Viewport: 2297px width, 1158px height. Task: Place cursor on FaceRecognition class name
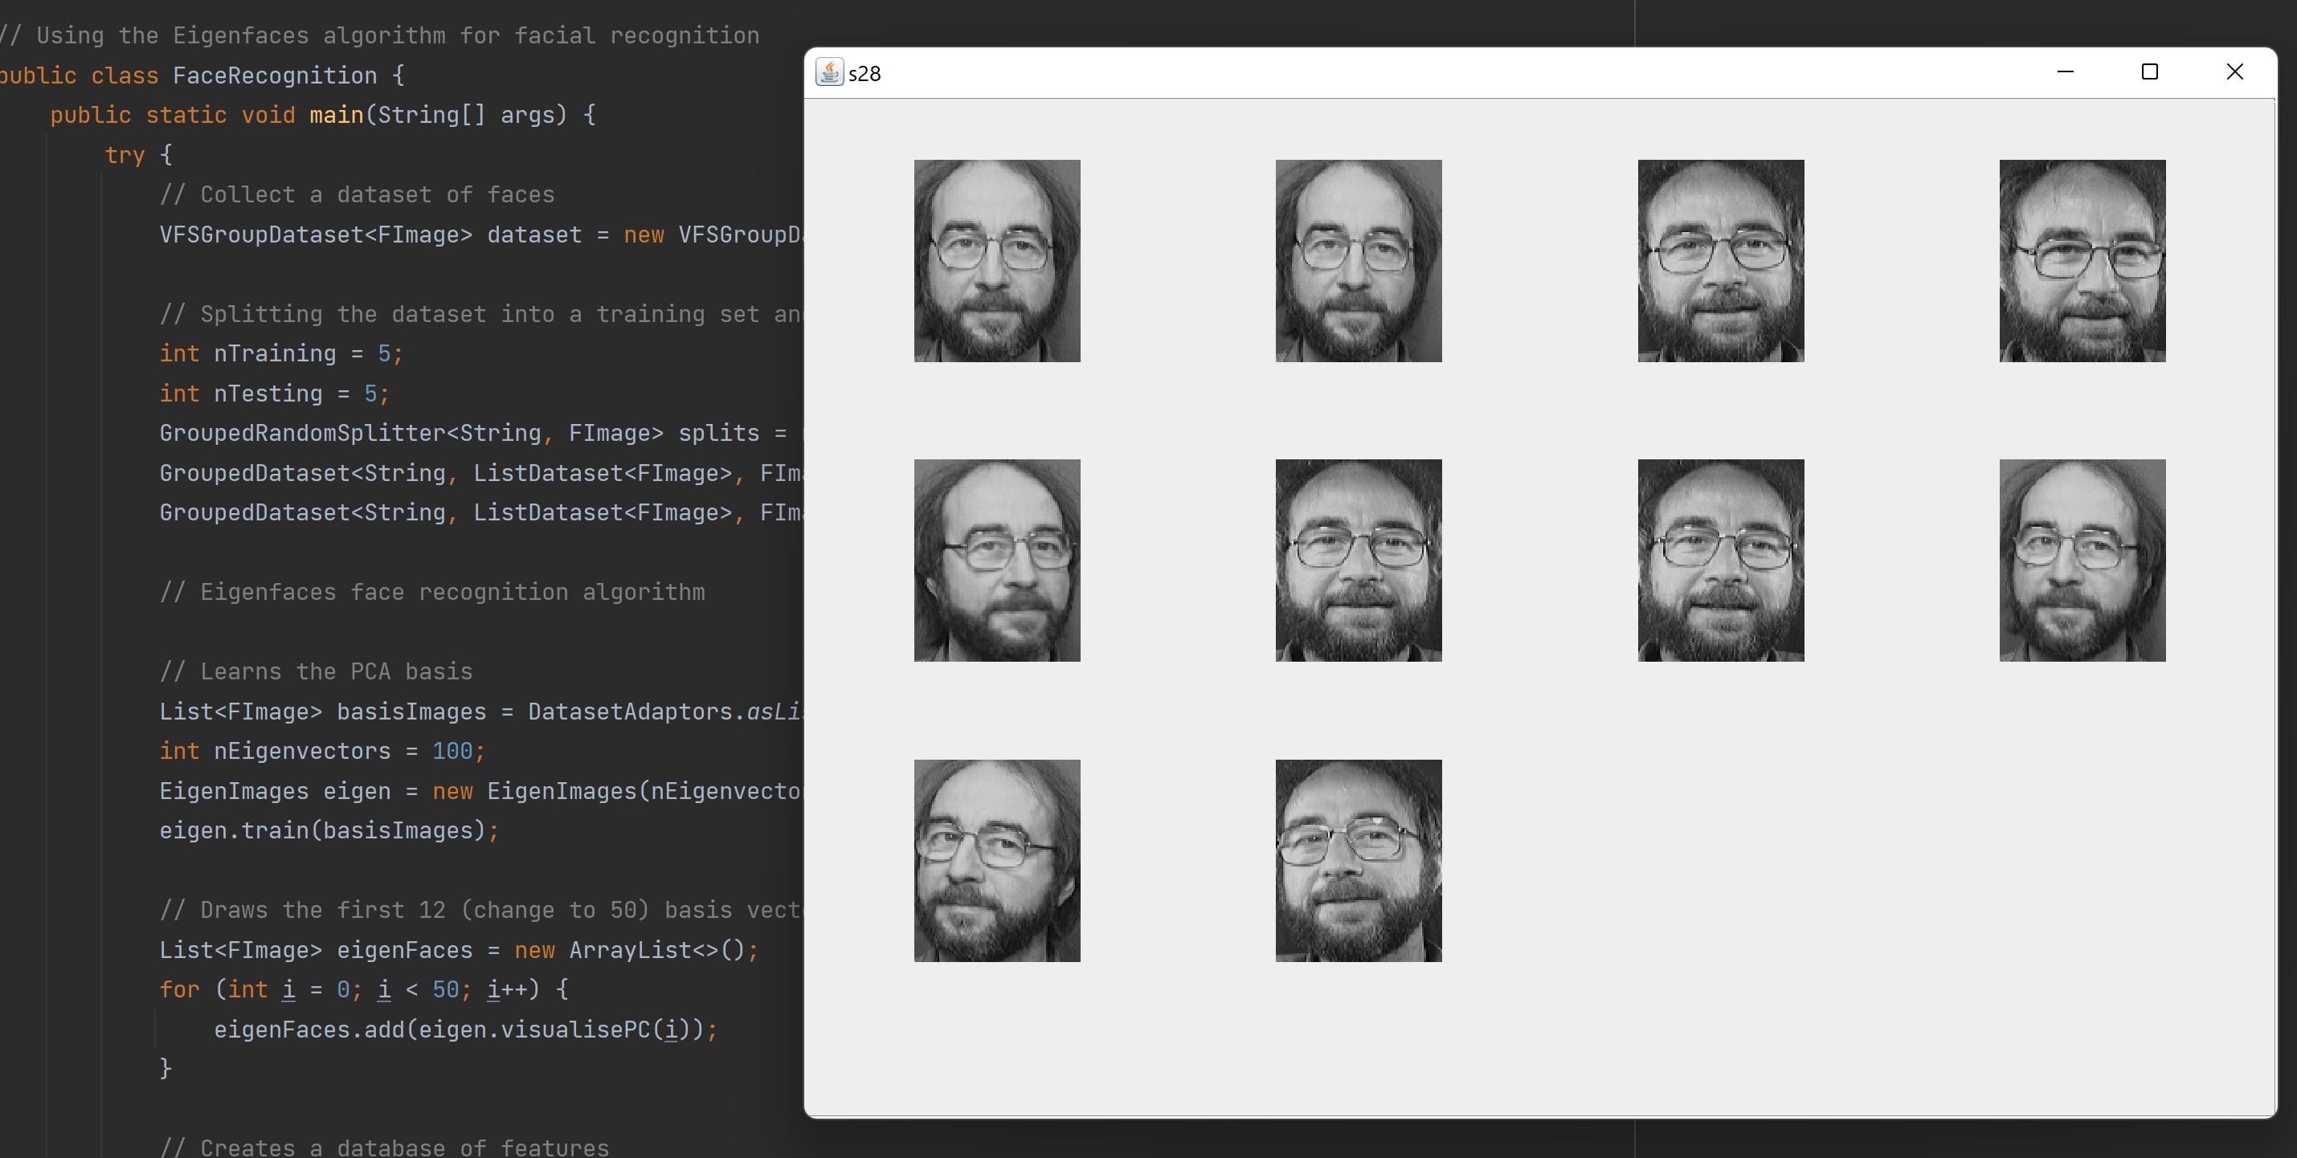pyautogui.click(x=275, y=75)
